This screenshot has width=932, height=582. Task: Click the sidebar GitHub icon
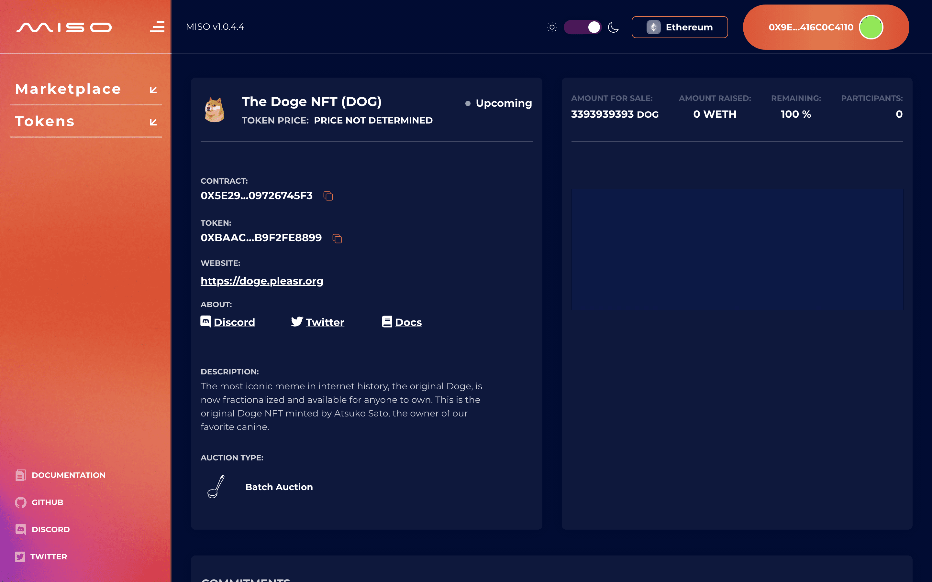pos(20,502)
